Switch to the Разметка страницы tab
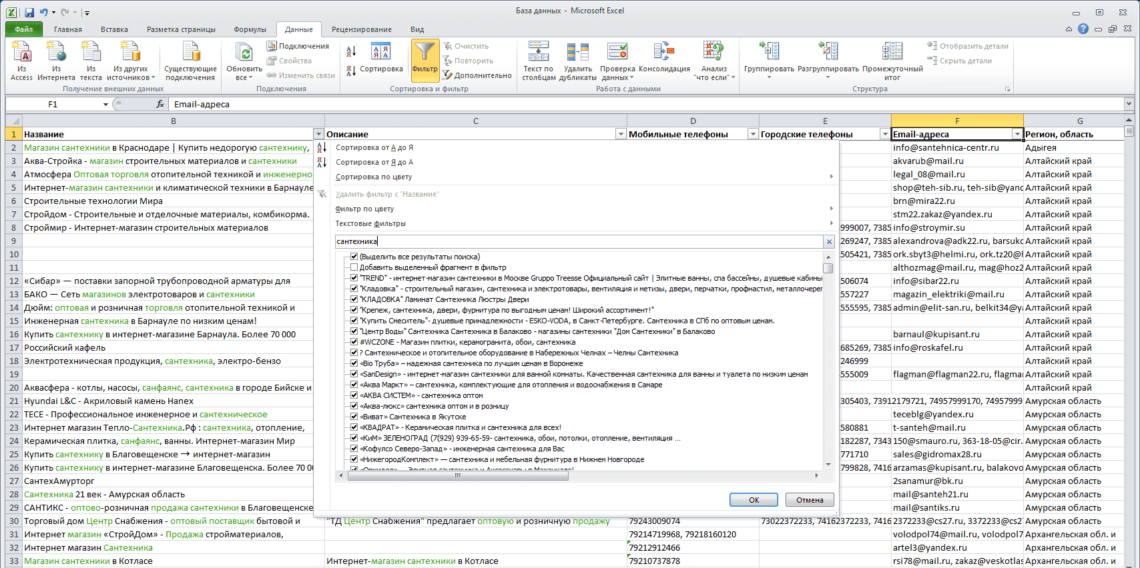1140x568 pixels. pyautogui.click(x=181, y=29)
